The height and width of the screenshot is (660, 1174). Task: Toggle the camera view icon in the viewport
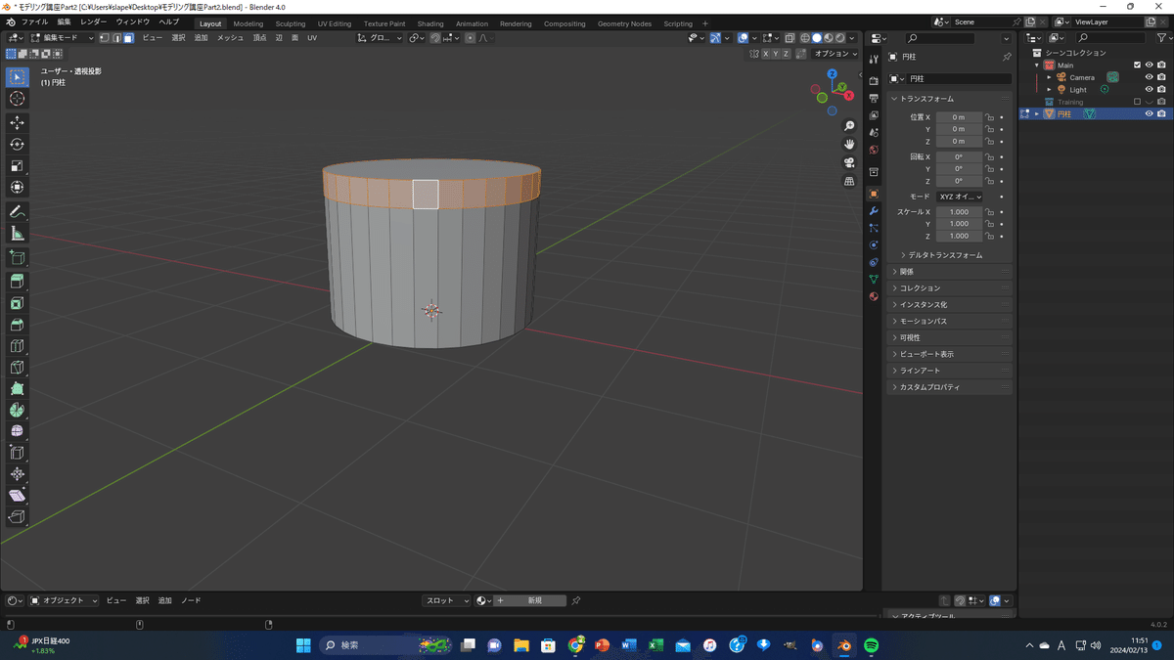point(849,163)
